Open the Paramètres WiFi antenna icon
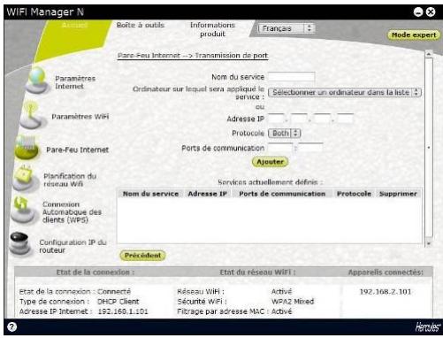443x338 pixels. [33, 116]
